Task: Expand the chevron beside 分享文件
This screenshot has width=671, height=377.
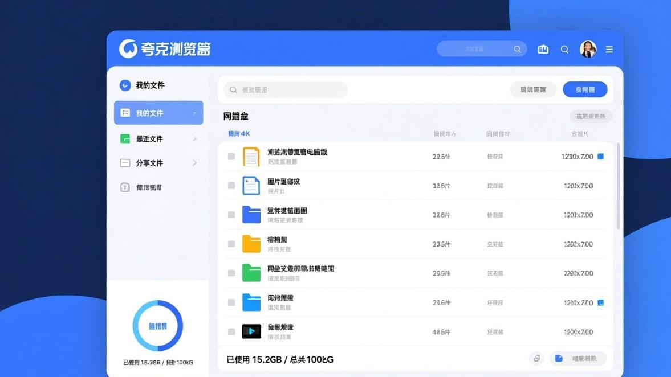Action: [x=195, y=163]
